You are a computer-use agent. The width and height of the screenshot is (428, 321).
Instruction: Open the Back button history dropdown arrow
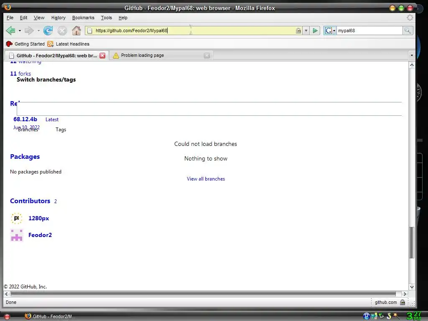[x=20, y=31]
